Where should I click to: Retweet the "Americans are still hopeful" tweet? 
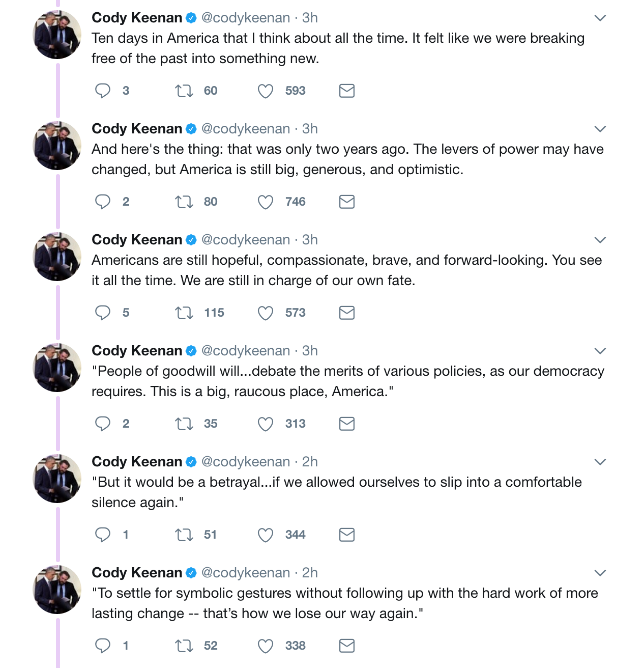pyautogui.click(x=184, y=313)
